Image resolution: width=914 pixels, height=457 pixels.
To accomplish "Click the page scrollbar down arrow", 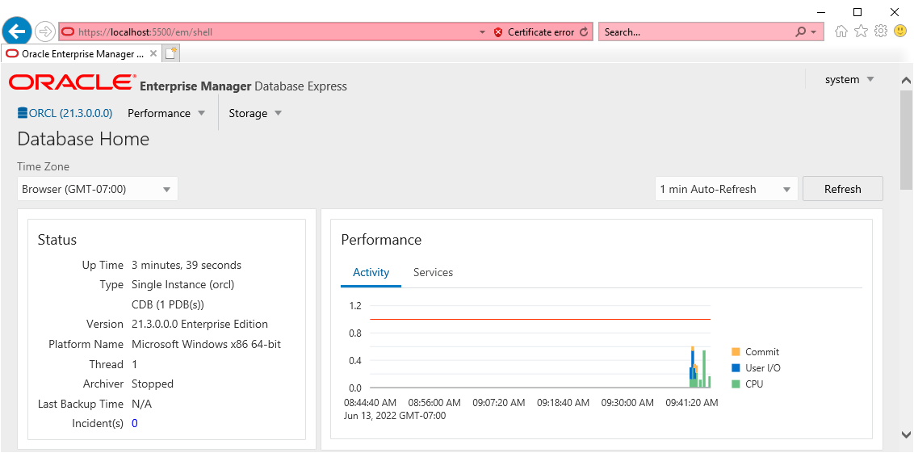I will click(906, 434).
